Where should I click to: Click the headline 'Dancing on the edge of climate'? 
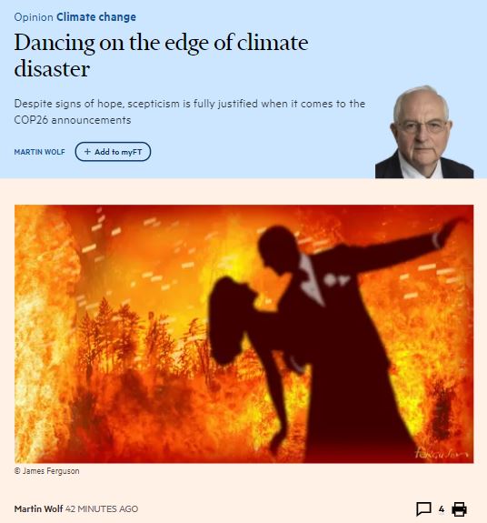tap(161, 43)
